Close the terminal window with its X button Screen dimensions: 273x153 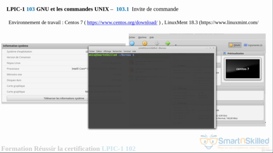click(214, 48)
